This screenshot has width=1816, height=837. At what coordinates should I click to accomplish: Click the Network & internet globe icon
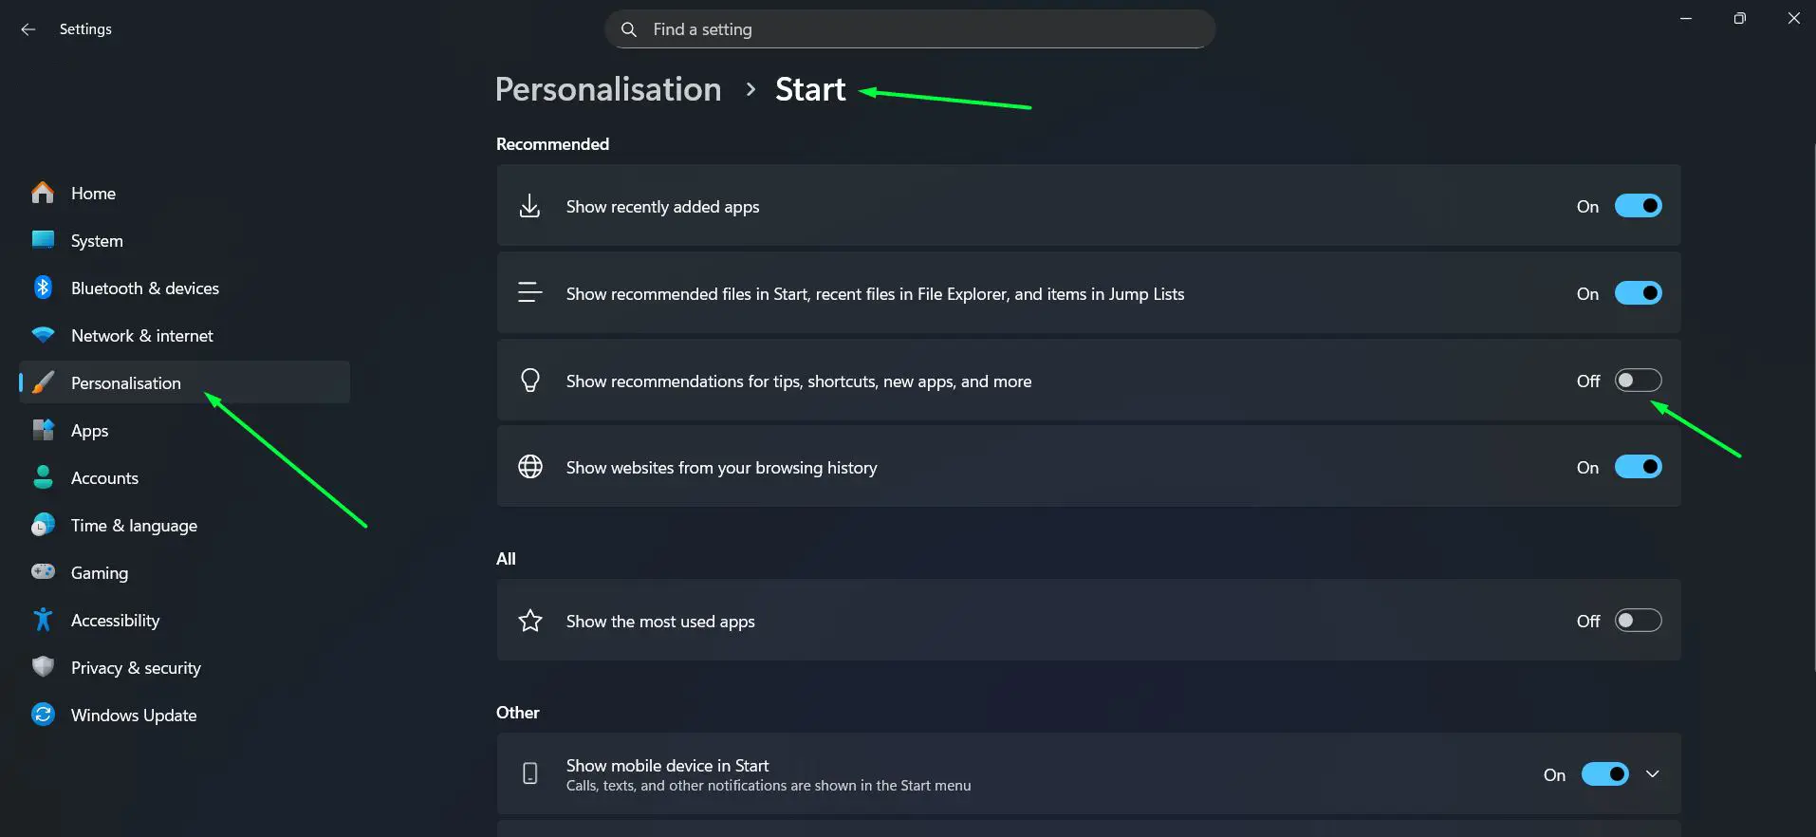pos(43,335)
